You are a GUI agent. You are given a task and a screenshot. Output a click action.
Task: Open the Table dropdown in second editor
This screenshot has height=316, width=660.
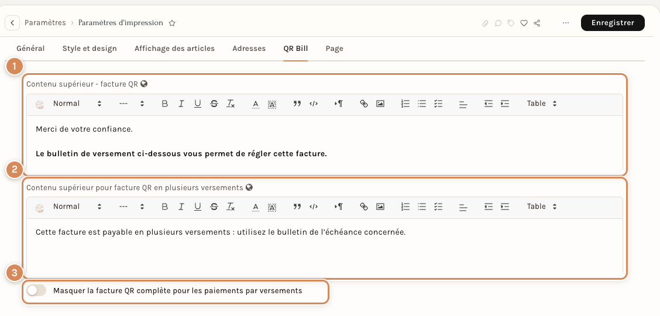(542, 207)
